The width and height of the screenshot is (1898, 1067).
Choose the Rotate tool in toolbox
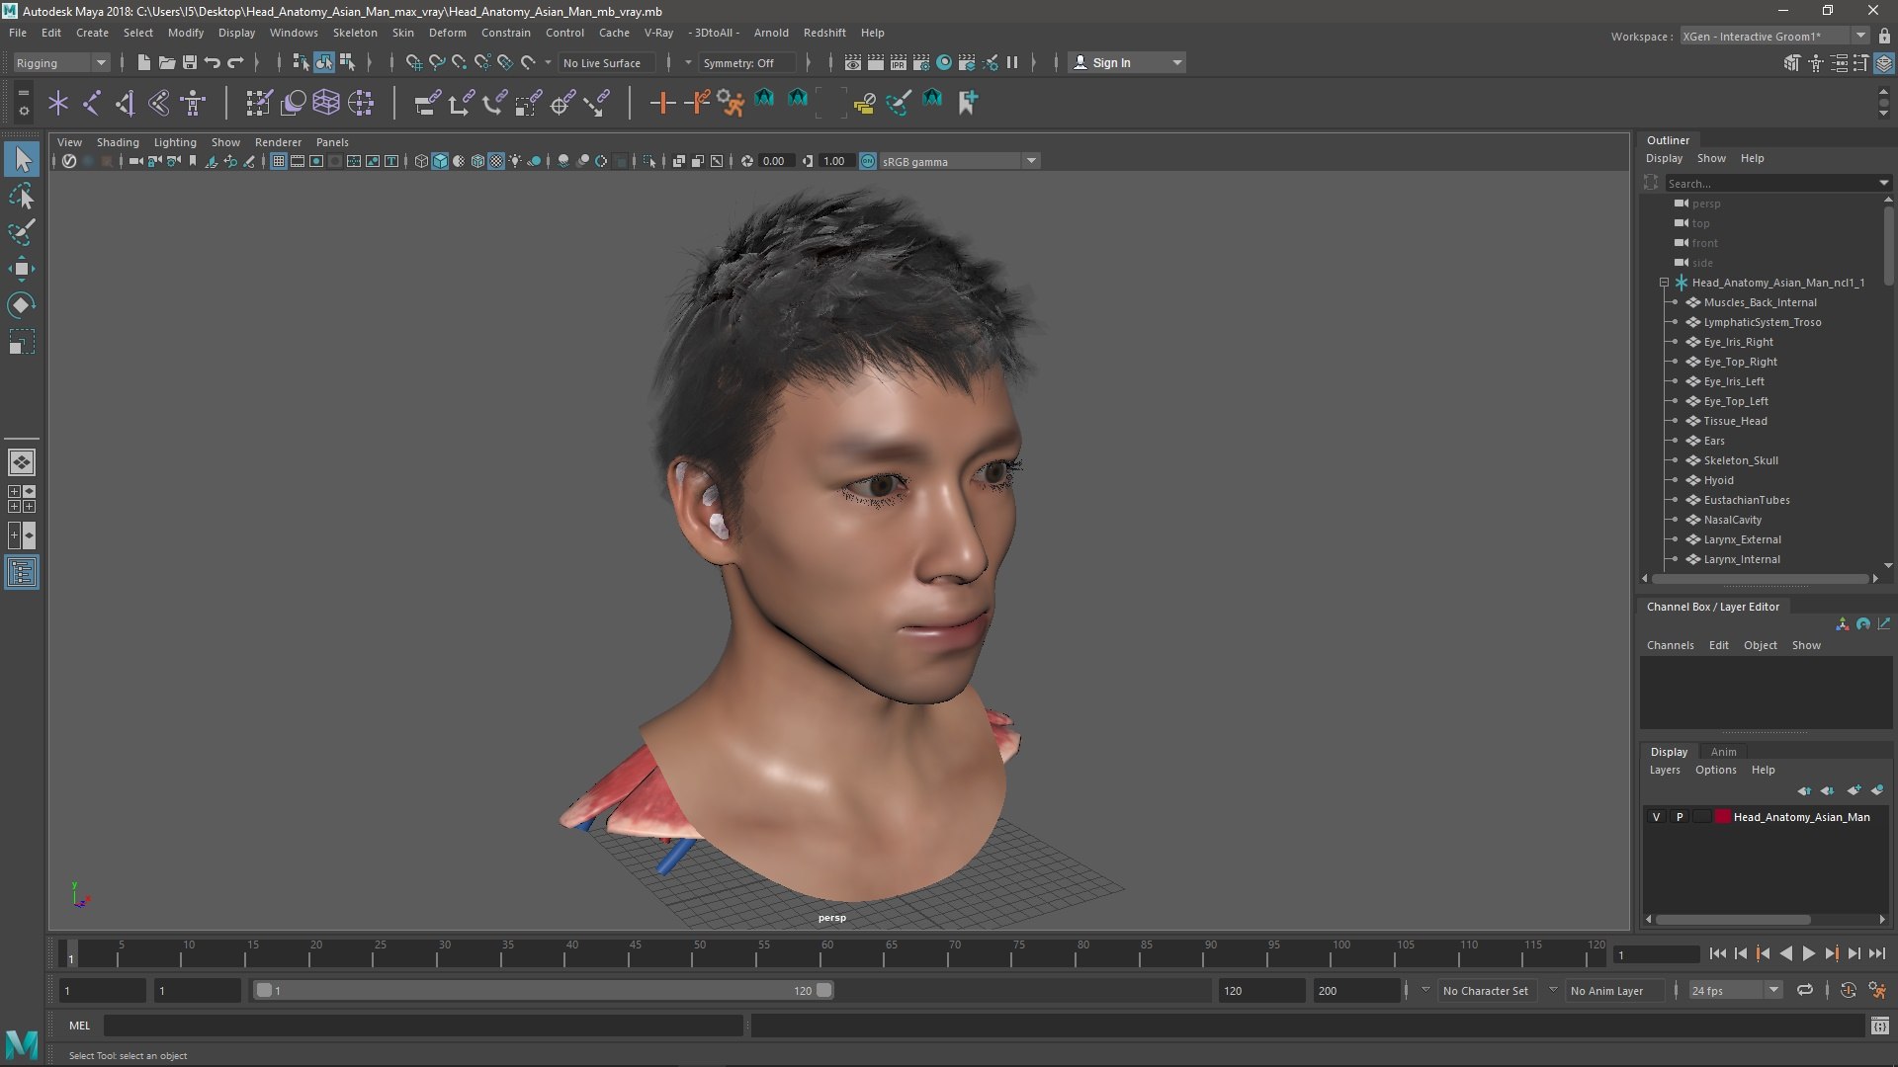[x=22, y=305]
